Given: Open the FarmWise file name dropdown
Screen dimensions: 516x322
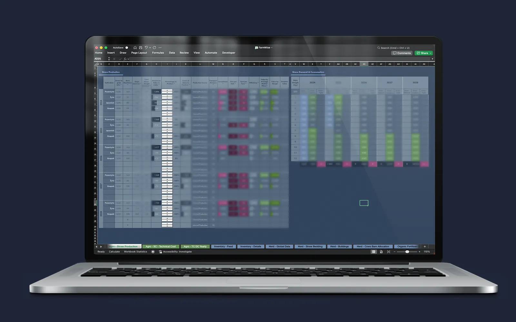Looking at the screenshot, I should (x=264, y=48).
